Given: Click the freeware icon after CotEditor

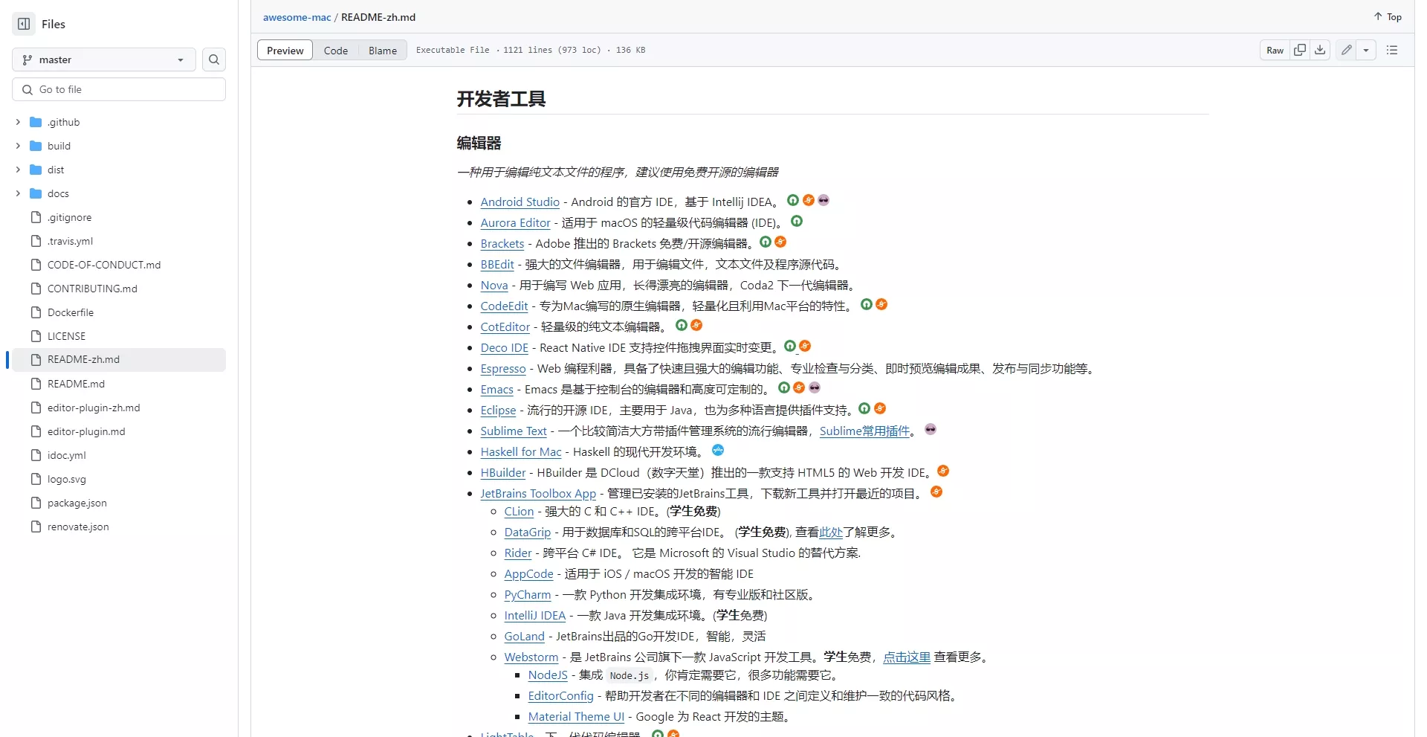Looking at the screenshot, I should click(x=696, y=325).
